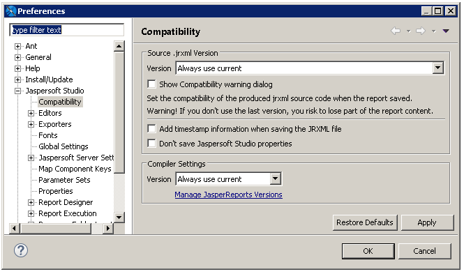
Task: Select the General tree item label
Action: [x=38, y=57]
